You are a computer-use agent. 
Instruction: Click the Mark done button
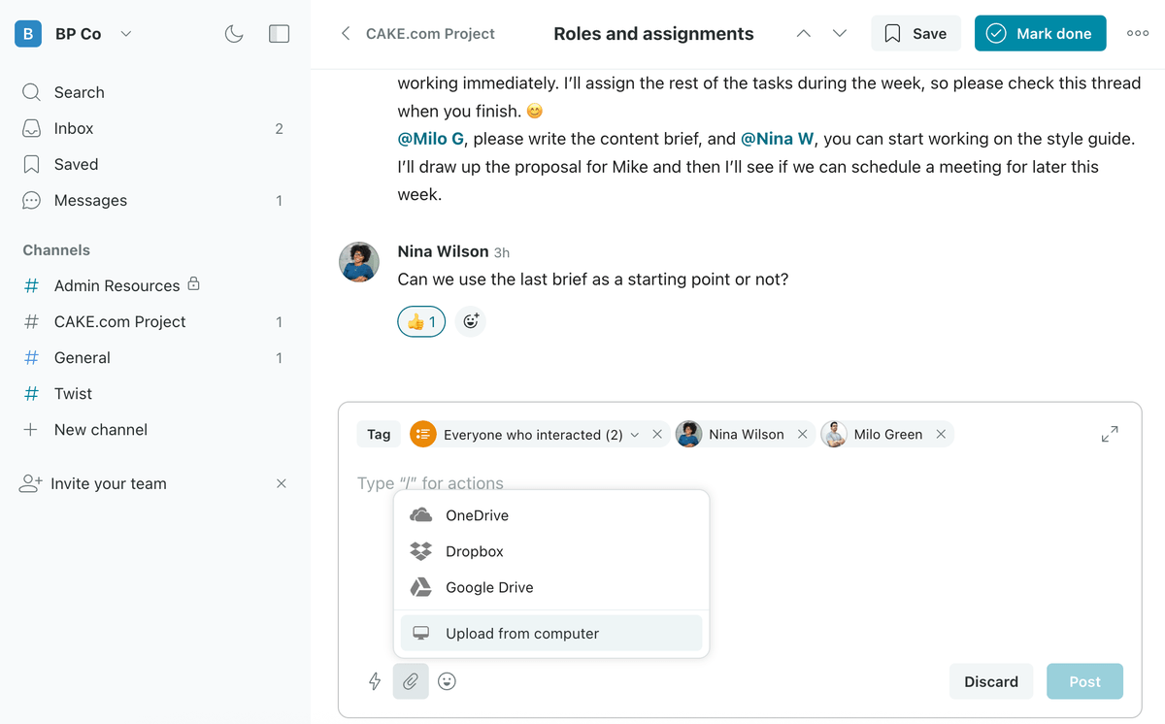click(x=1040, y=34)
